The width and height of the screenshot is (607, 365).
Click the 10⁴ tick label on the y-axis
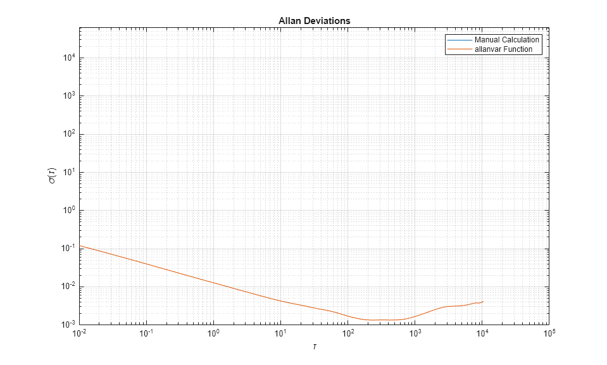point(68,56)
